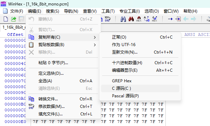Click the WinHex app icon in title bar
The image size is (210, 126).
[x=3, y=4]
